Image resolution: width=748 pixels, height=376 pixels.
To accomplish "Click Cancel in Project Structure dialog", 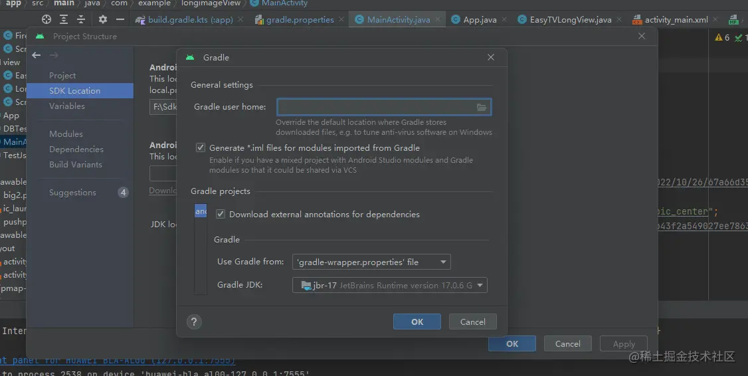I will click(568, 343).
